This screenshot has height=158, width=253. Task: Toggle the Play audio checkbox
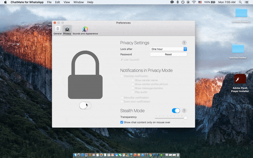tap(133, 92)
